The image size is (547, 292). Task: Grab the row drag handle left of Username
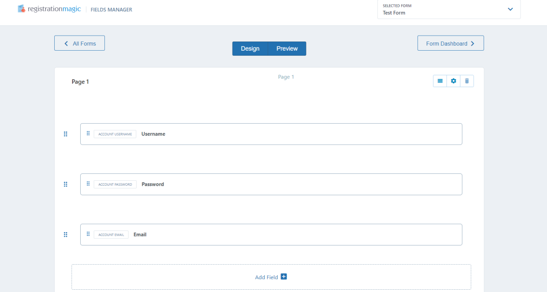65,134
